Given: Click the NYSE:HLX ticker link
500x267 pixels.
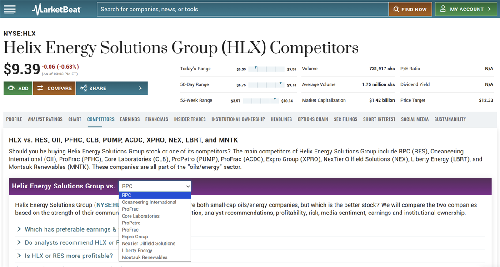Looking at the screenshot, I should [107, 205].
